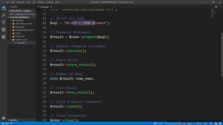This screenshot has height=125, width=223.
Task: Click GSAdvaJS folder icon
Action: point(13,20)
